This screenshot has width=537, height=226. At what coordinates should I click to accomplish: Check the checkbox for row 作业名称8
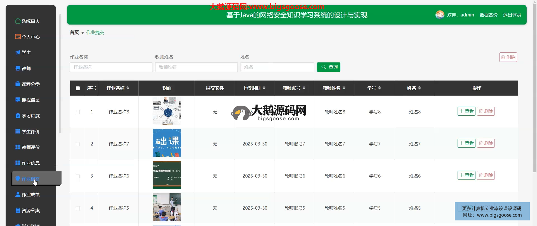tap(78, 112)
